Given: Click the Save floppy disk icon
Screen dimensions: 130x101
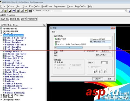Looking at the screenshot, I should (10, 11).
